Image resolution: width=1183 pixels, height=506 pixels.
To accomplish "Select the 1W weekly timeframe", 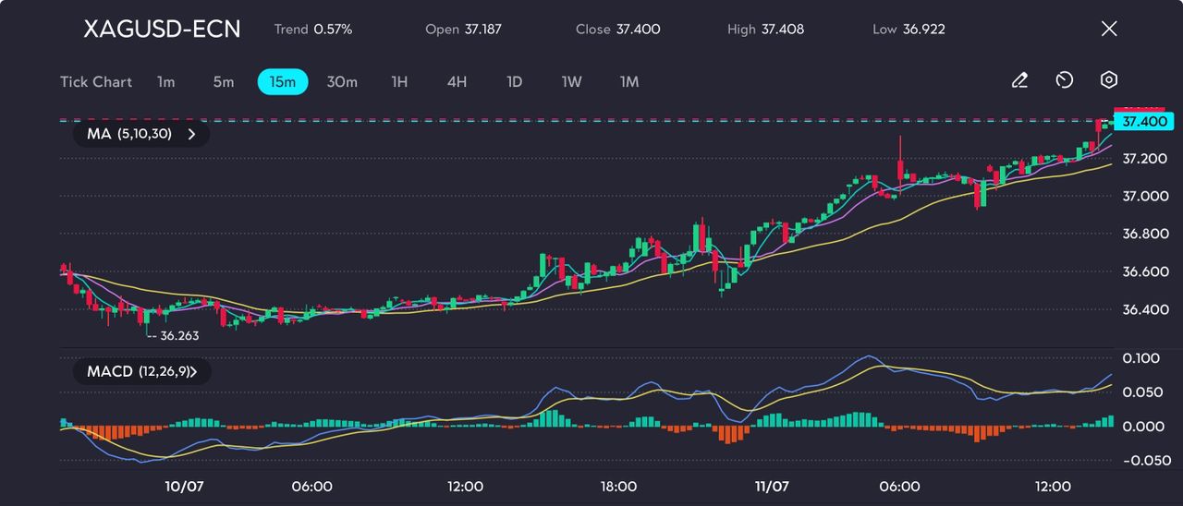I will pos(572,82).
